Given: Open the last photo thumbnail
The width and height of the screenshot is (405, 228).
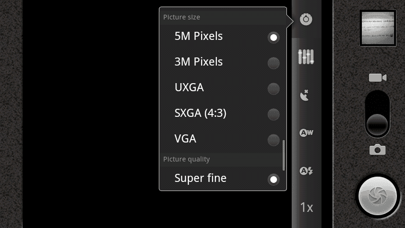Looking at the screenshot, I should (378, 28).
